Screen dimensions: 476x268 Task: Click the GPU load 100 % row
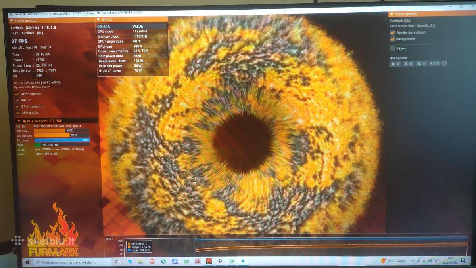132,46
